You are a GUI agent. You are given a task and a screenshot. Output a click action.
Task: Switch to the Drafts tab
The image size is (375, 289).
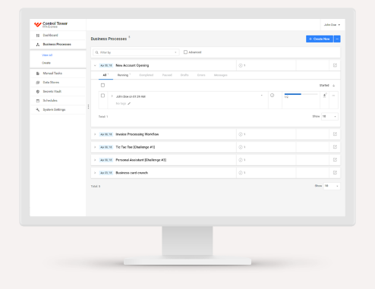[x=184, y=75]
